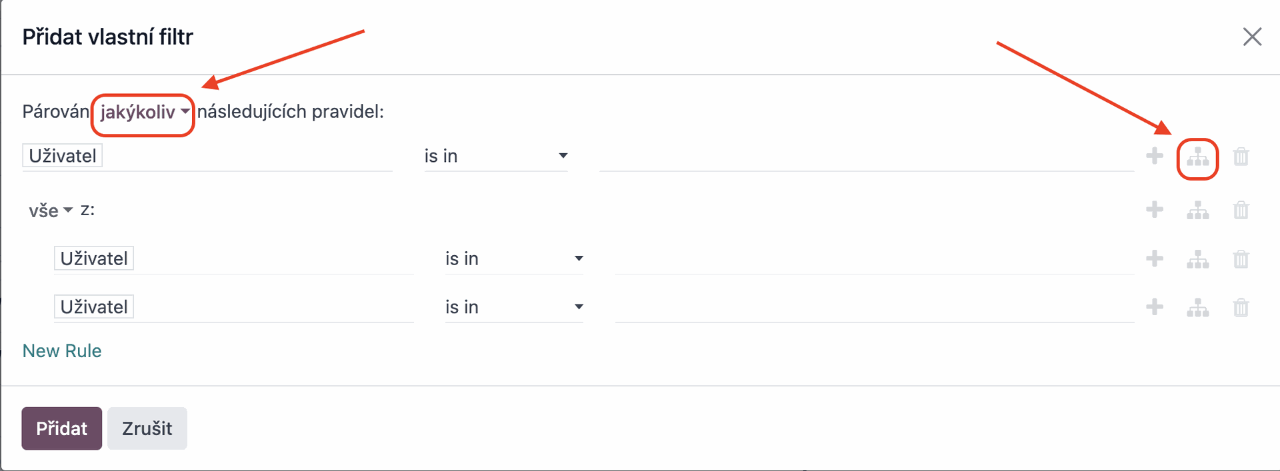Delete the second Uživatel rule
This screenshot has height=471, width=1280.
coord(1241,259)
